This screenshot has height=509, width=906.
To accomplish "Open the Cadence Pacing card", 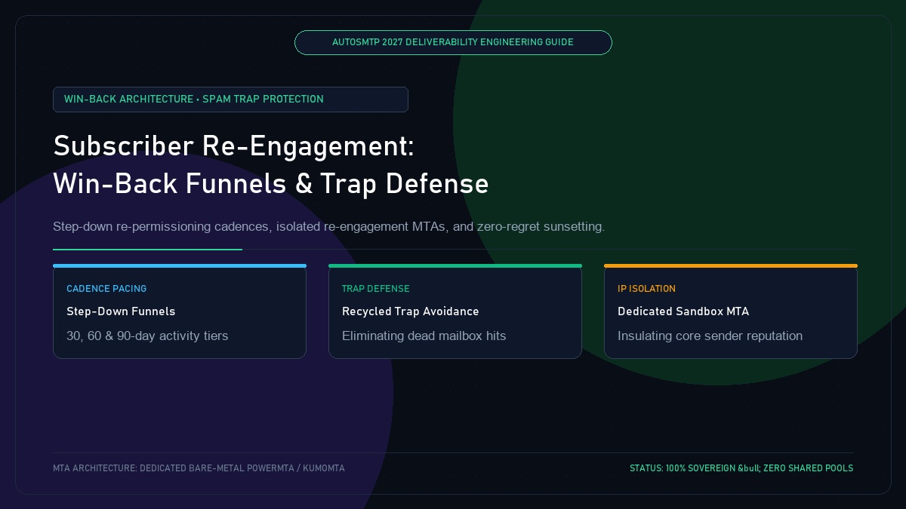I will click(x=180, y=311).
